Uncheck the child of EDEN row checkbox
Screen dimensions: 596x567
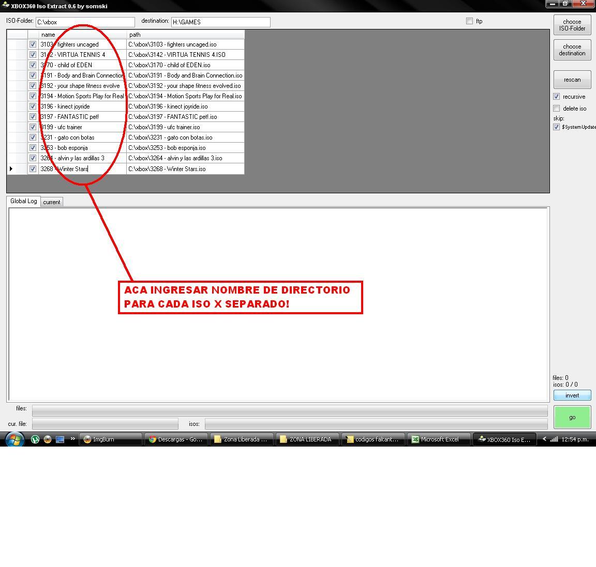[33, 65]
